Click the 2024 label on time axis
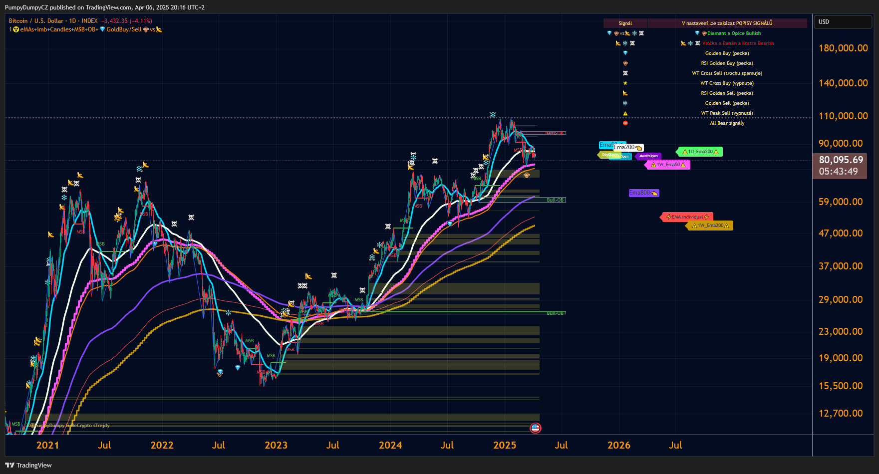The image size is (879, 474). 390,445
